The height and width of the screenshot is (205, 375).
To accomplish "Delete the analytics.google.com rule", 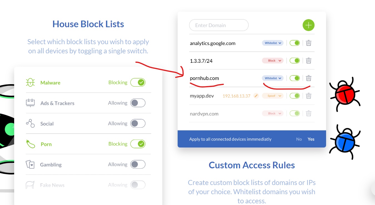I will 309,43.
